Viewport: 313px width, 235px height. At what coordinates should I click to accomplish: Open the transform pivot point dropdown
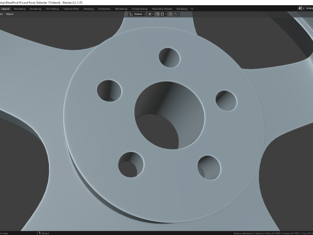coord(151,14)
